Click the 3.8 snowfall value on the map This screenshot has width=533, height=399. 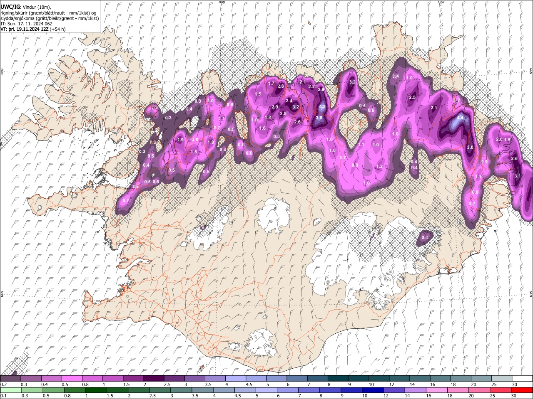[x=319, y=118]
